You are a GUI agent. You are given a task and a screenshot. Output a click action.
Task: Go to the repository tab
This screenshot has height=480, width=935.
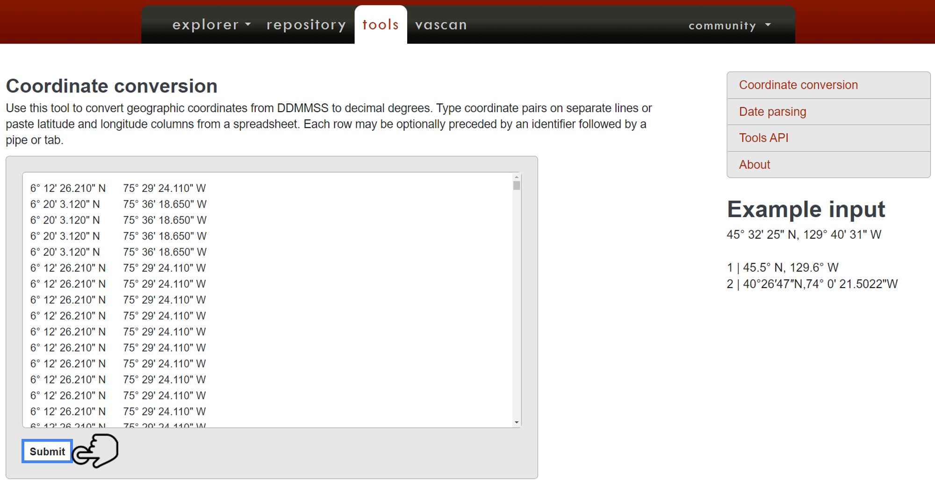point(306,25)
